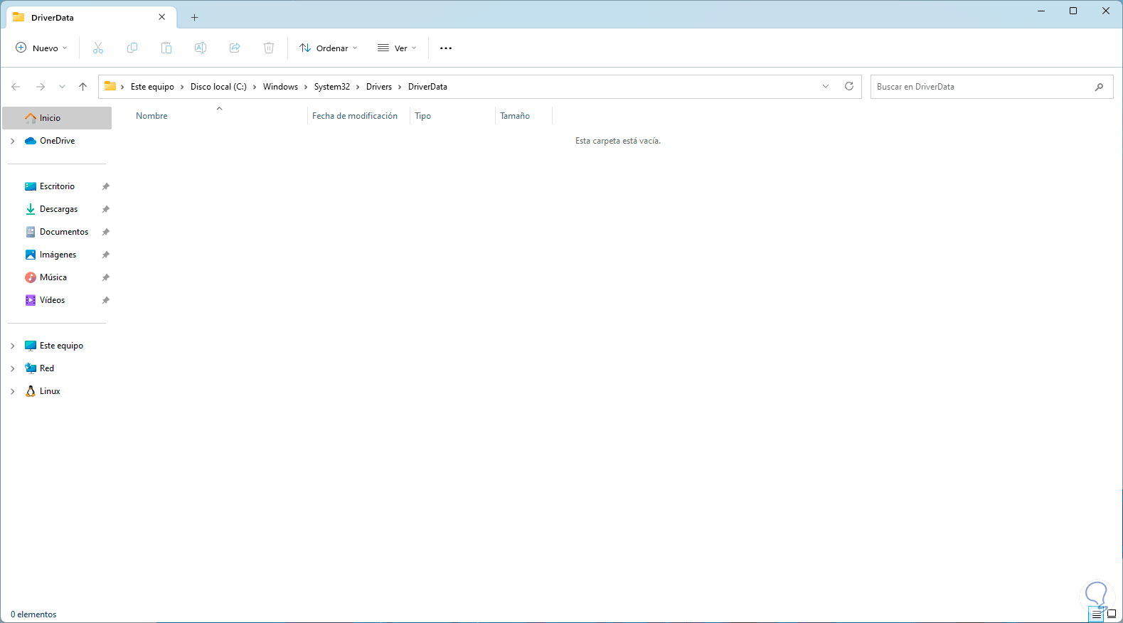Click the DriverData breadcrumb
Viewport: 1123px width, 623px height.
427,87
